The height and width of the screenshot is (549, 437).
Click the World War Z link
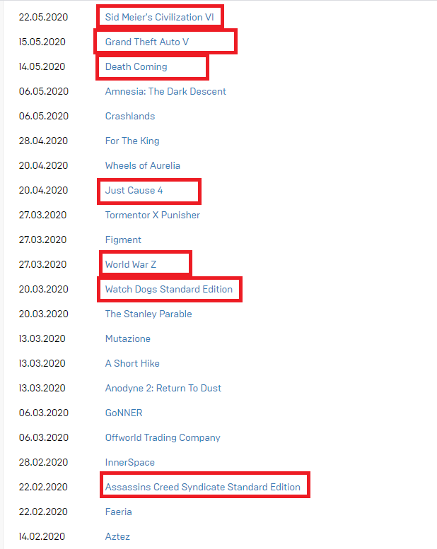131,265
